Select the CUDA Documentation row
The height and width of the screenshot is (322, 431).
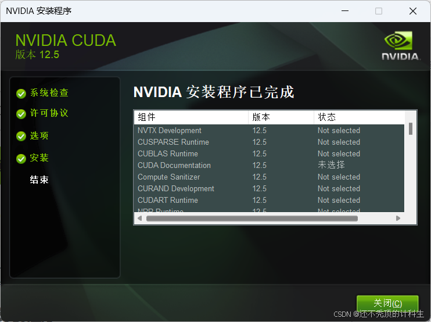tap(269, 165)
